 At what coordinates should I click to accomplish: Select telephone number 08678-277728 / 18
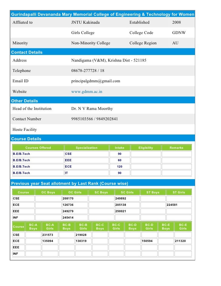[88, 70]
